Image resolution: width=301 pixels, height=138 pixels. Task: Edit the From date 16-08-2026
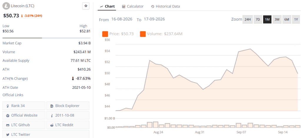tap(122, 19)
